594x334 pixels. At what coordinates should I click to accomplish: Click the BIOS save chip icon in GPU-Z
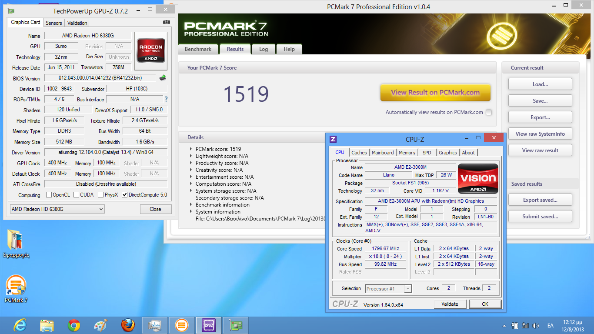click(x=163, y=78)
